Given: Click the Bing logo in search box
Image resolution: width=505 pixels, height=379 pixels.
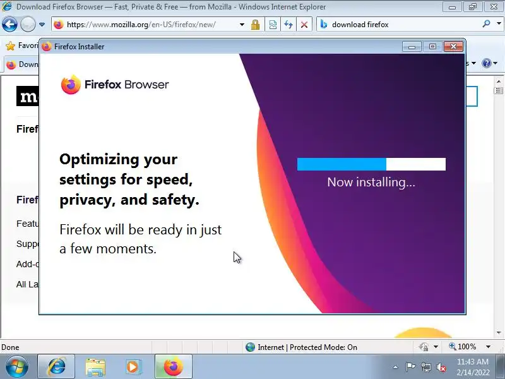Looking at the screenshot, I should [x=324, y=24].
